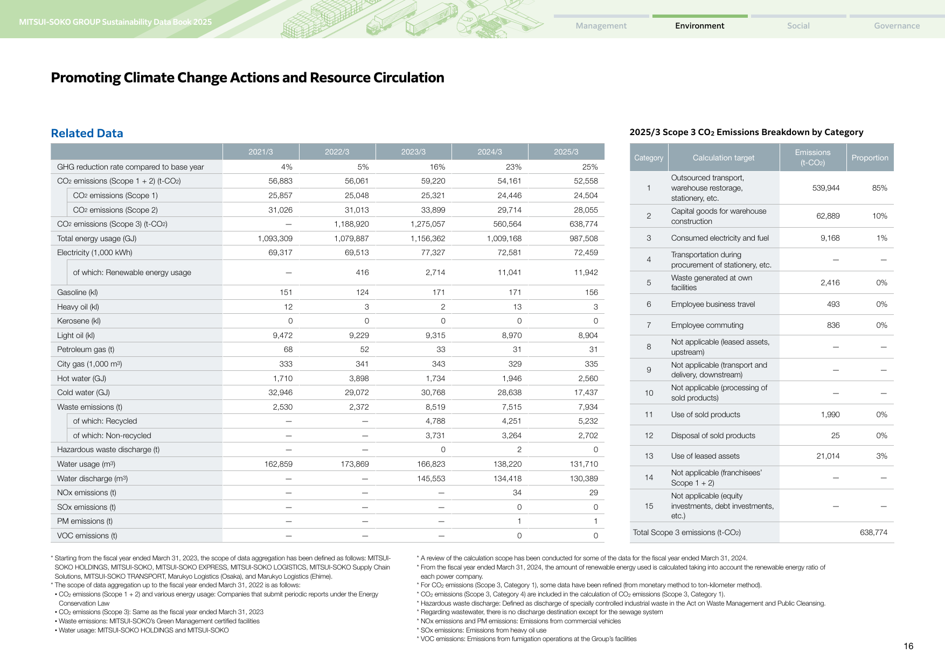Click the emissions value 21,014
The width and height of the screenshot is (945, 668).
pos(828,456)
